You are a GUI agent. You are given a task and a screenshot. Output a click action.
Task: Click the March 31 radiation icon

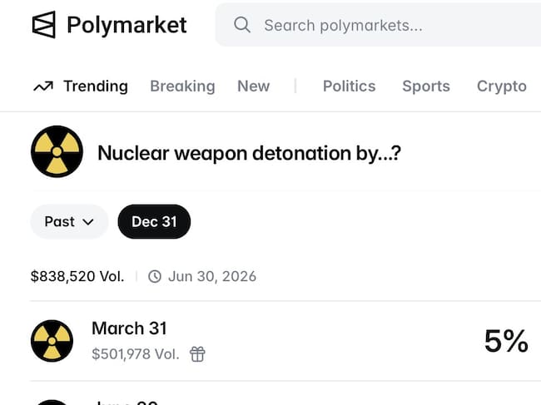click(52, 341)
